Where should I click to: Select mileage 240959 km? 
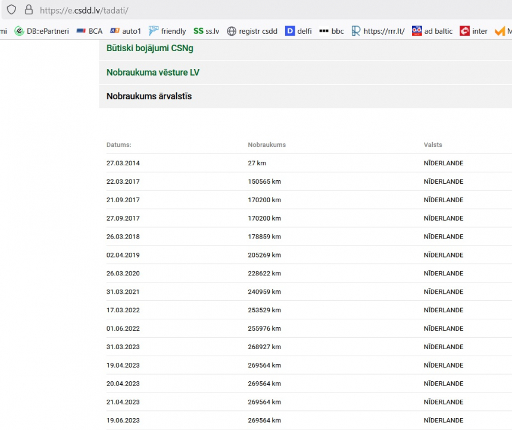tap(264, 291)
